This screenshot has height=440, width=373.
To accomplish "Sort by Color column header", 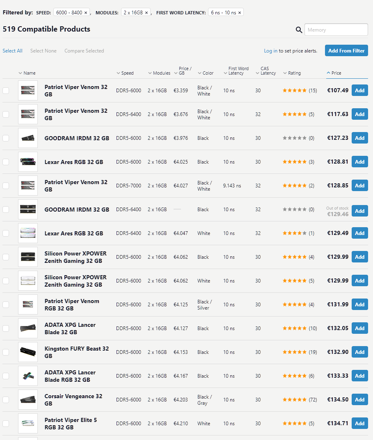I will pos(206,73).
